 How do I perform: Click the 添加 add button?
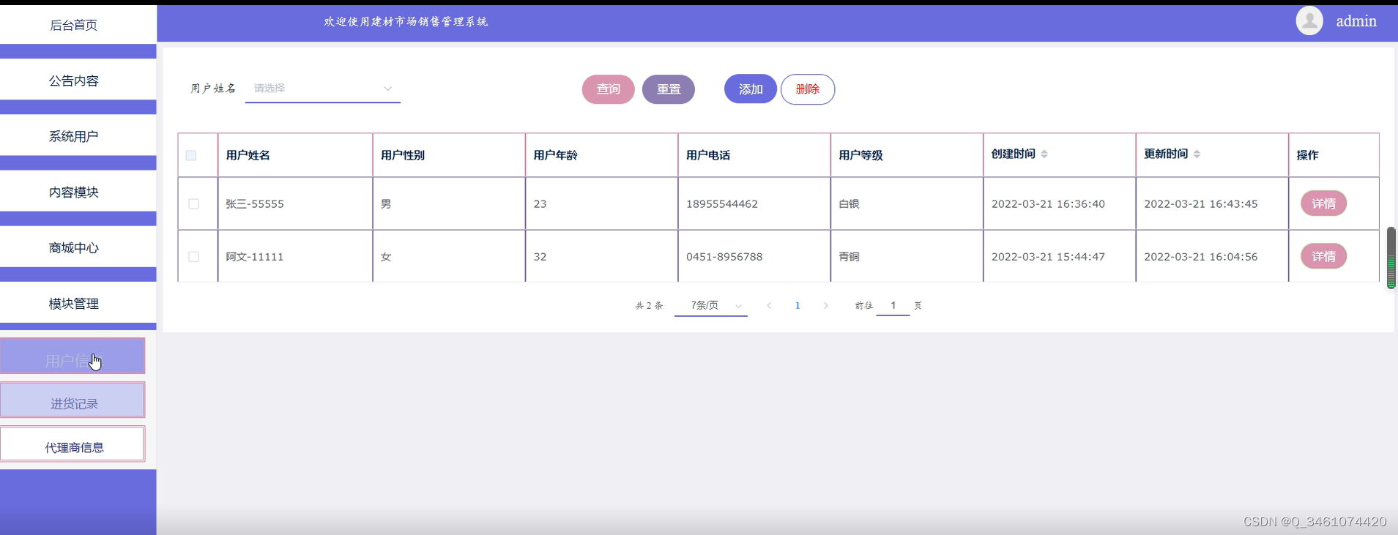(751, 89)
